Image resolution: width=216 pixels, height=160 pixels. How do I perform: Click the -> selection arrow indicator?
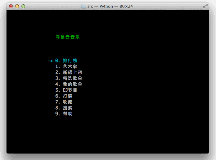pos(50,61)
